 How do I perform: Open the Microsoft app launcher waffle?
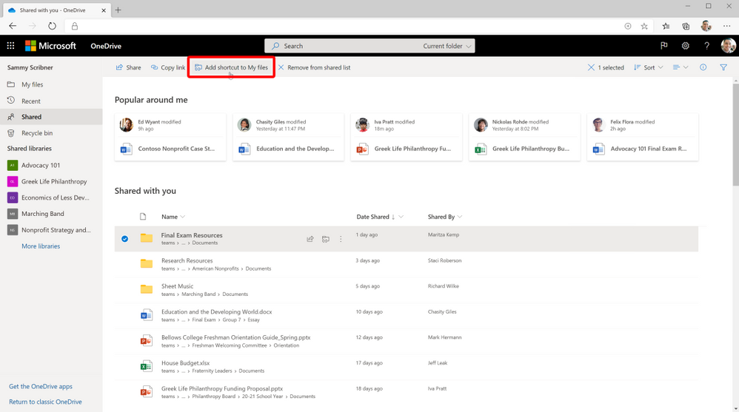[10, 46]
